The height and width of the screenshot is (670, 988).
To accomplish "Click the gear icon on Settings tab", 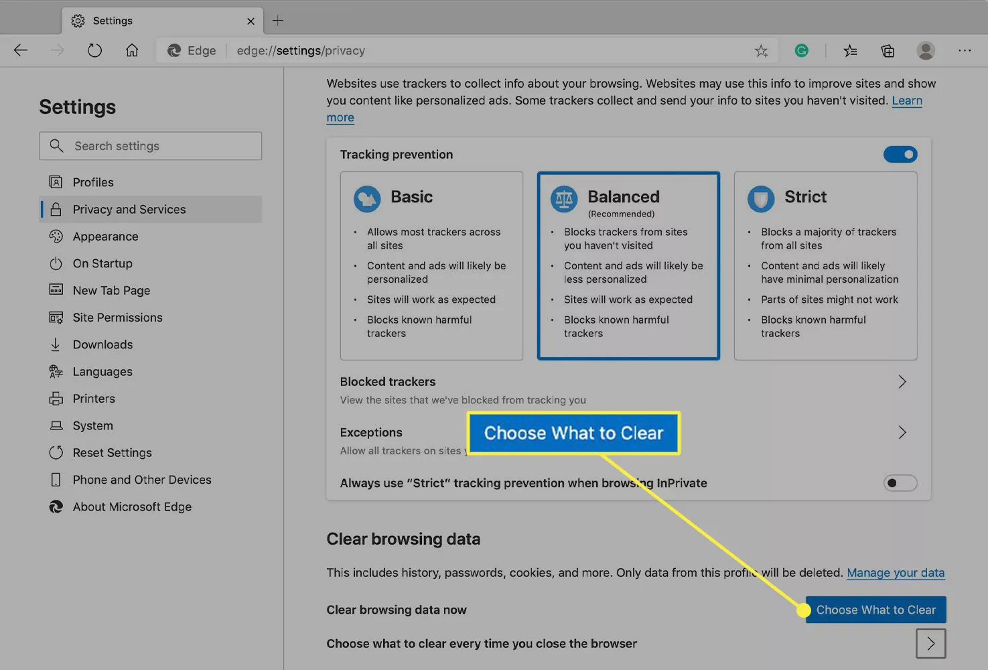I will tap(78, 21).
